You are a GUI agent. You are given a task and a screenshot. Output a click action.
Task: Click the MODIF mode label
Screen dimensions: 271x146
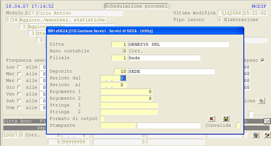(259, 7)
